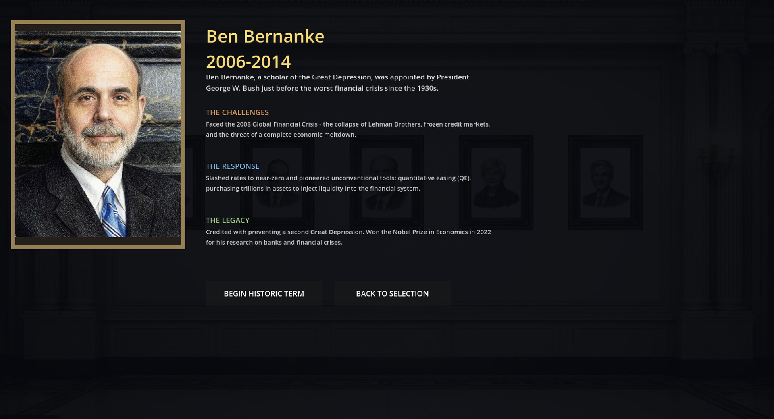Click the 2006-2014 term dates

[248, 62]
